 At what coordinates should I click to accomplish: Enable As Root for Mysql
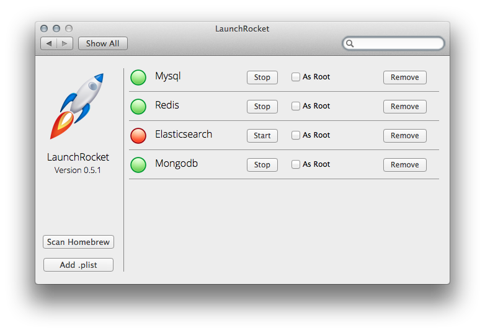click(296, 77)
